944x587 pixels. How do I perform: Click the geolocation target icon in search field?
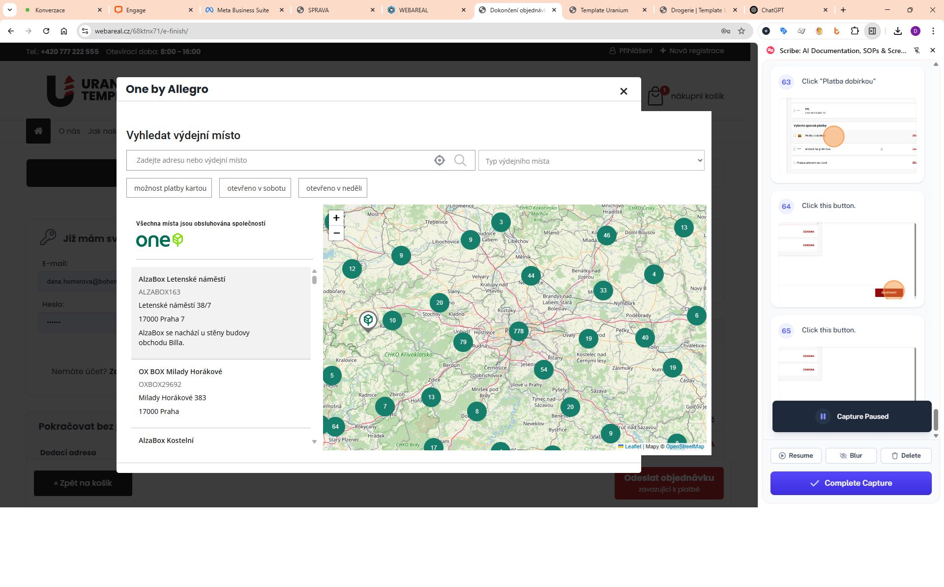click(x=439, y=160)
